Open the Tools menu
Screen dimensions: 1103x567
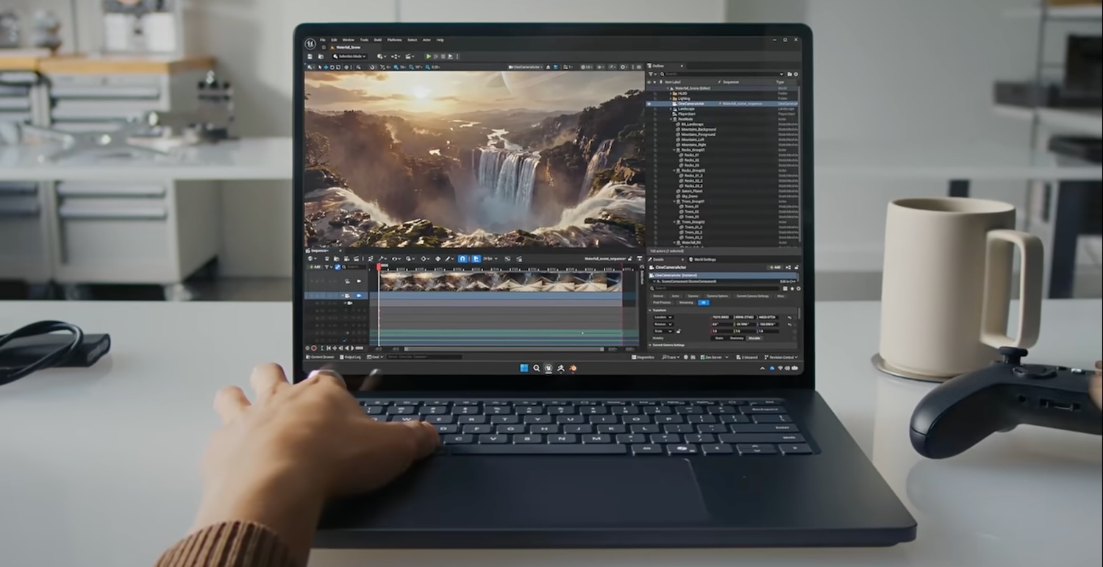point(364,40)
